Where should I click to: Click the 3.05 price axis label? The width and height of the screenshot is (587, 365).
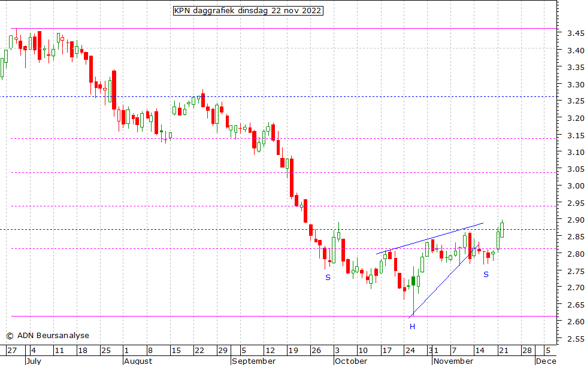click(x=576, y=169)
